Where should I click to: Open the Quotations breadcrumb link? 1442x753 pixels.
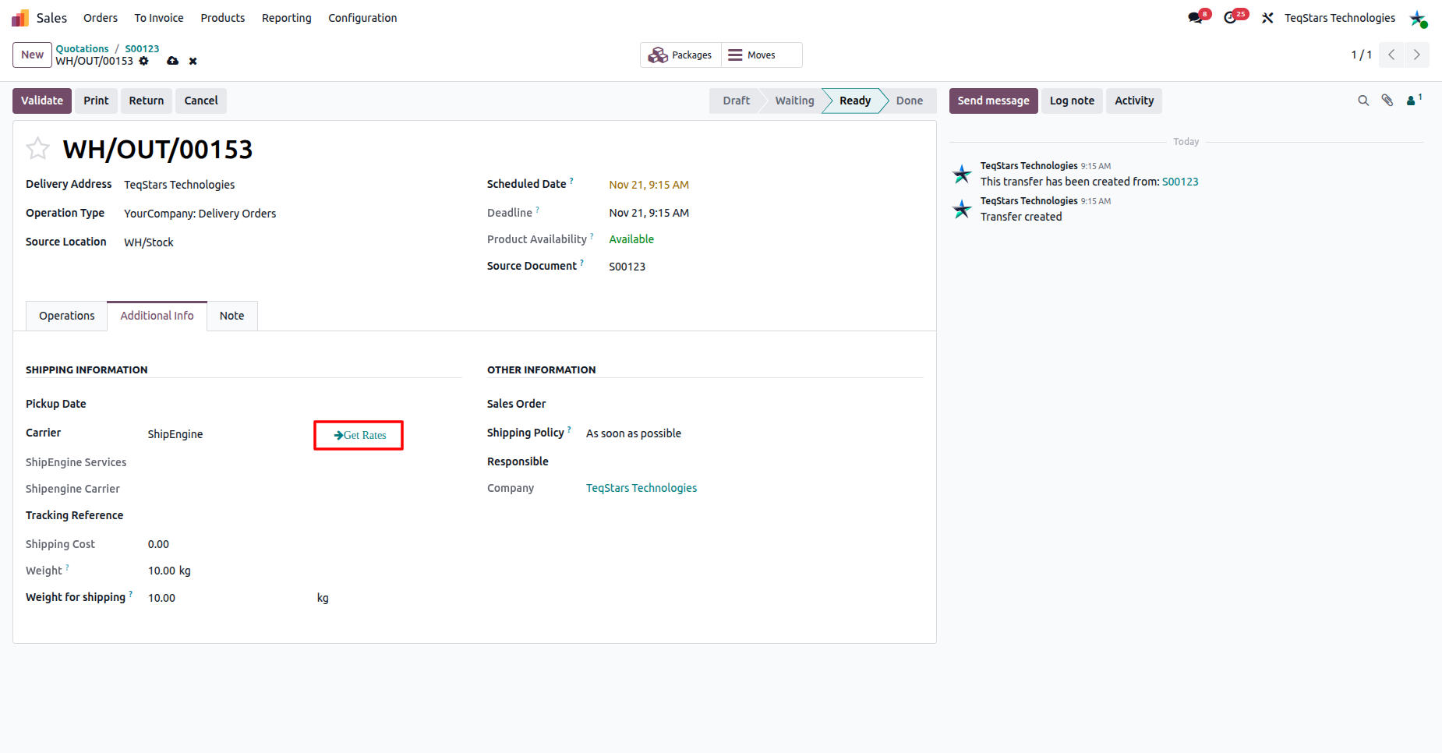click(x=83, y=48)
